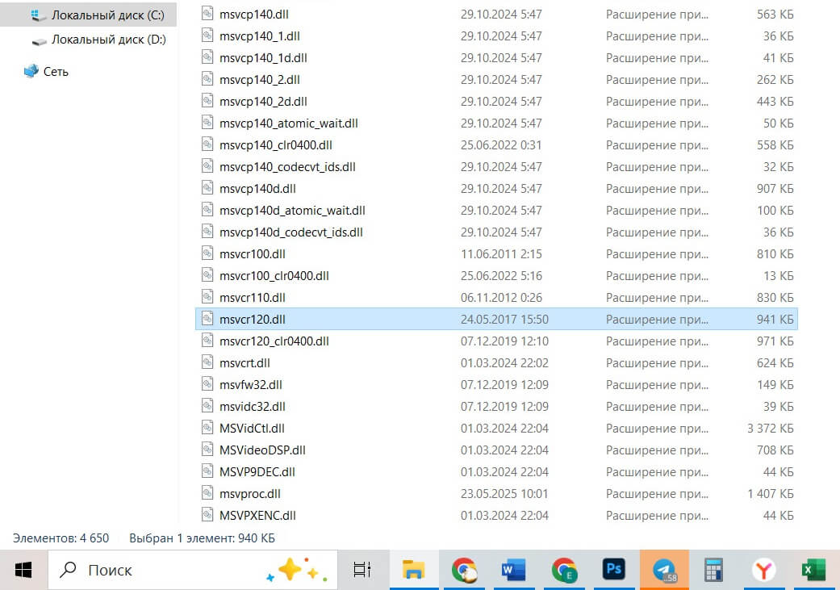The image size is (840, 590).
Task: Select msvcp140_atomic_wait.dll in the list
Action: click(x=288, y=123)
